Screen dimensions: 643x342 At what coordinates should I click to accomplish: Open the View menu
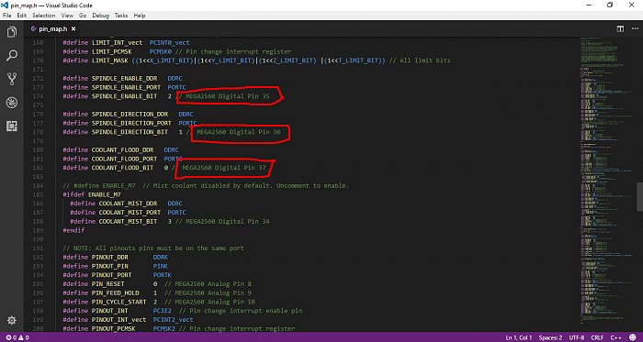tap(67, 16)
